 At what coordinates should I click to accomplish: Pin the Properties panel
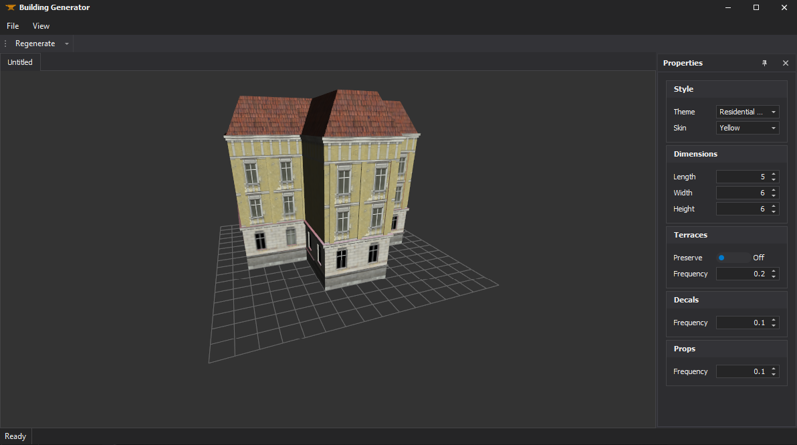coord(764,62)
